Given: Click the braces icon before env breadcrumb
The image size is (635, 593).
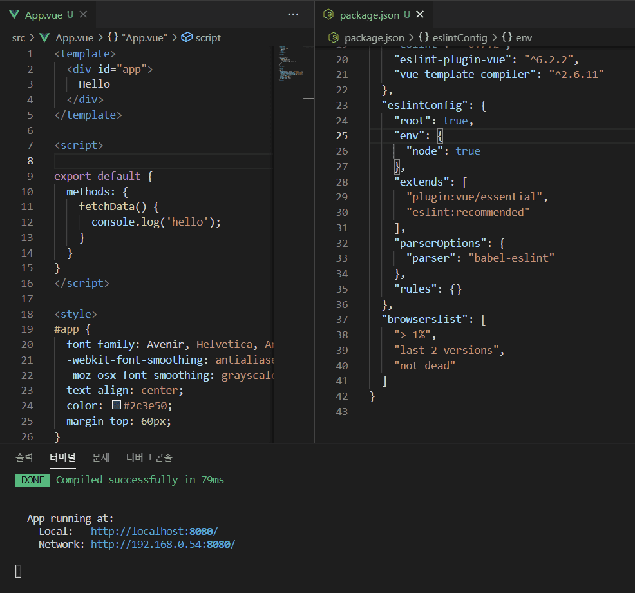Looking at the screenshot, I should click(507, 37).
